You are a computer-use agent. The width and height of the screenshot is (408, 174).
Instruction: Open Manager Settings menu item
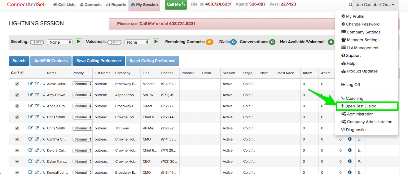pyautogui.click(x=360, y=40)
